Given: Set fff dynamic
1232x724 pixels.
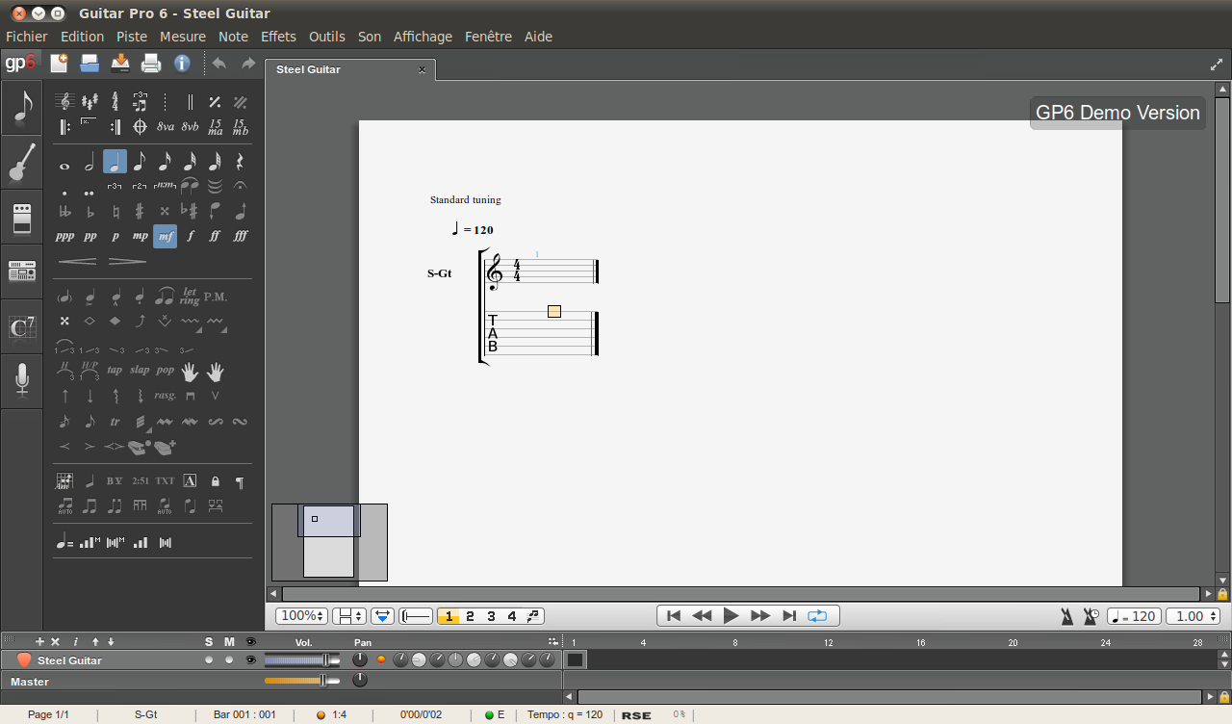Looking at the screenshot, I should [241, 236].
